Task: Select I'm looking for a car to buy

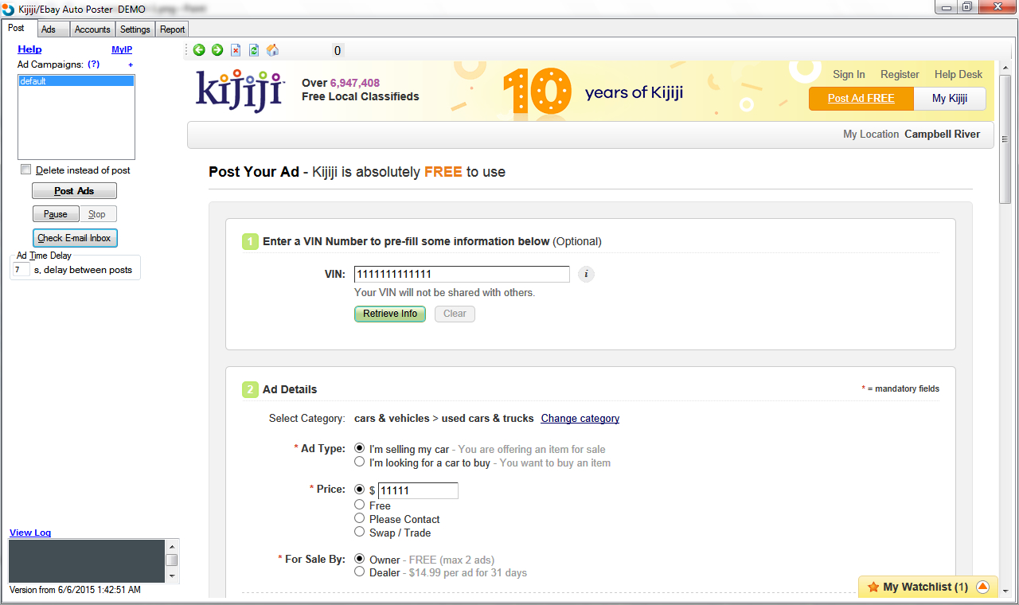Action: tap(360, 462)
